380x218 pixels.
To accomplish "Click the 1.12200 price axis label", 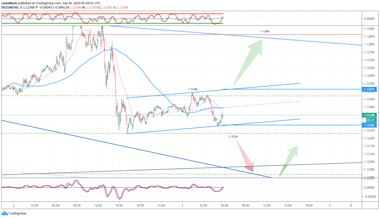I will (x=369, y=138).
